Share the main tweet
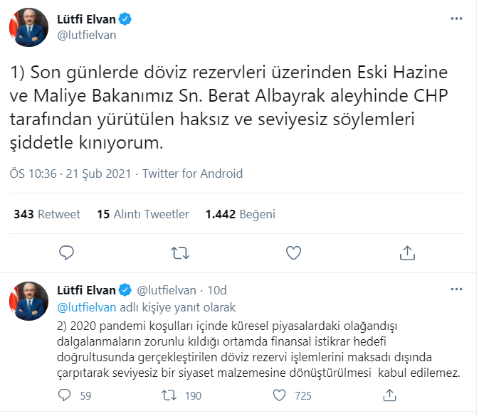This screenshot has width=479, height=416. [407, 252]
